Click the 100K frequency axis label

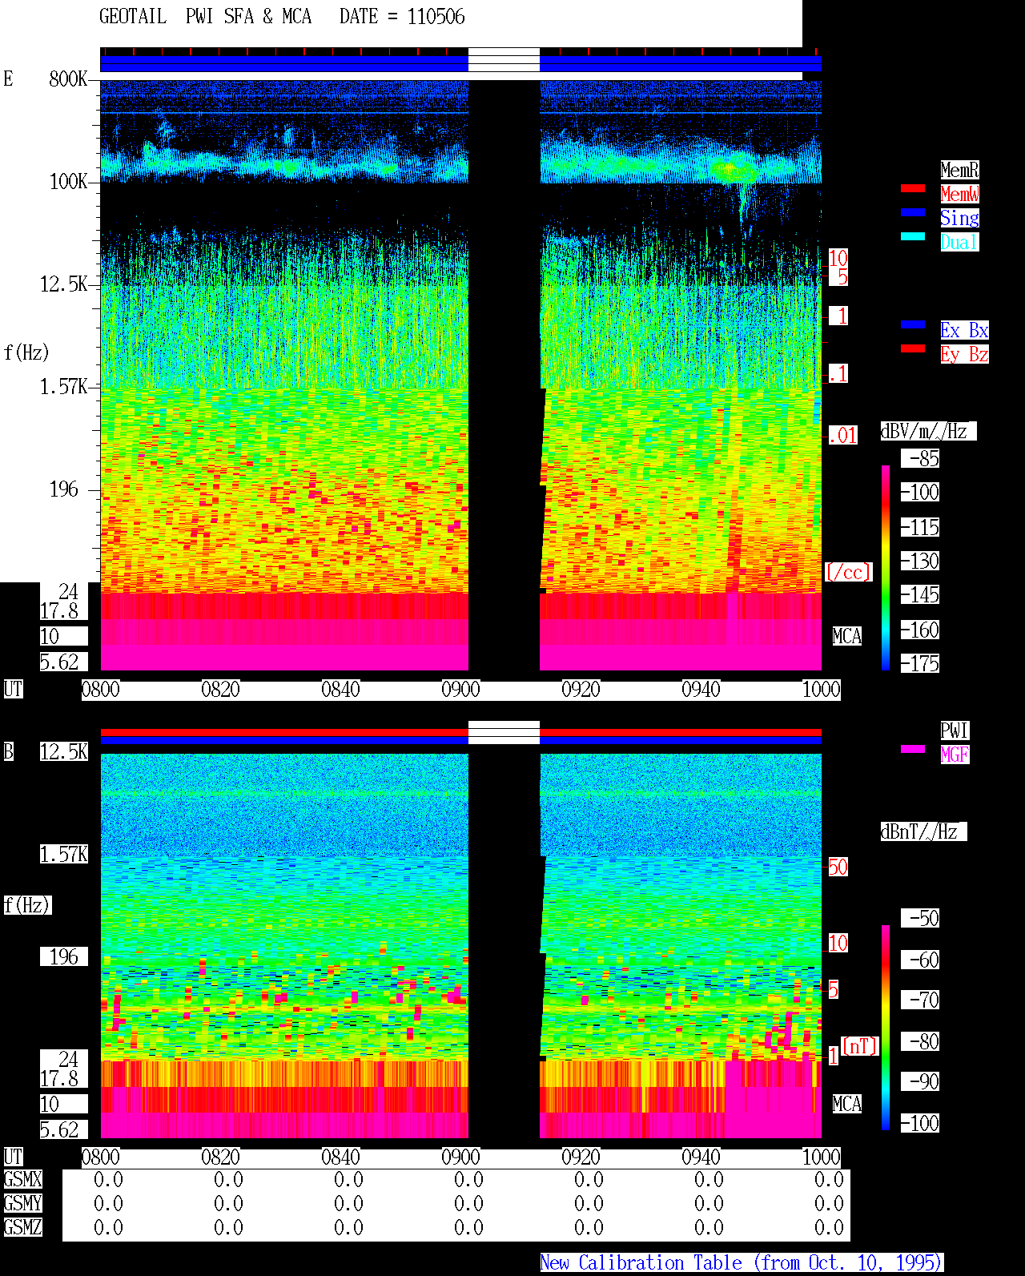[x=68, y=181]
